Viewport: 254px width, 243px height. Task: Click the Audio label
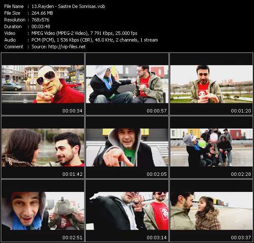[x=10, y=40]
